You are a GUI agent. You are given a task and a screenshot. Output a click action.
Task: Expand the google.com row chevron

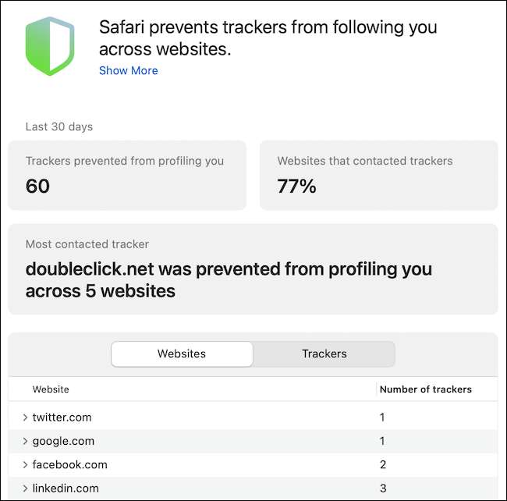pyautogui.click(x=25, y=441)
